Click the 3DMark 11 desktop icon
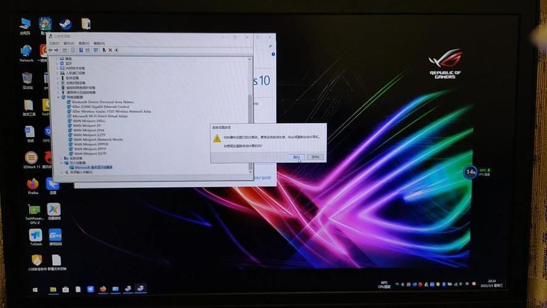 [31, 160]
